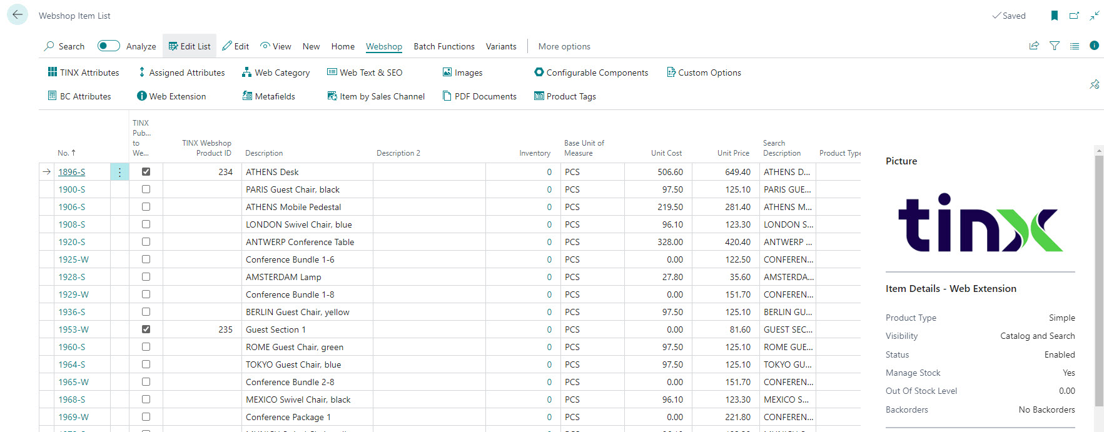Click the Base Unit of Measure header

pyautogui.click(x=584, y=148)
